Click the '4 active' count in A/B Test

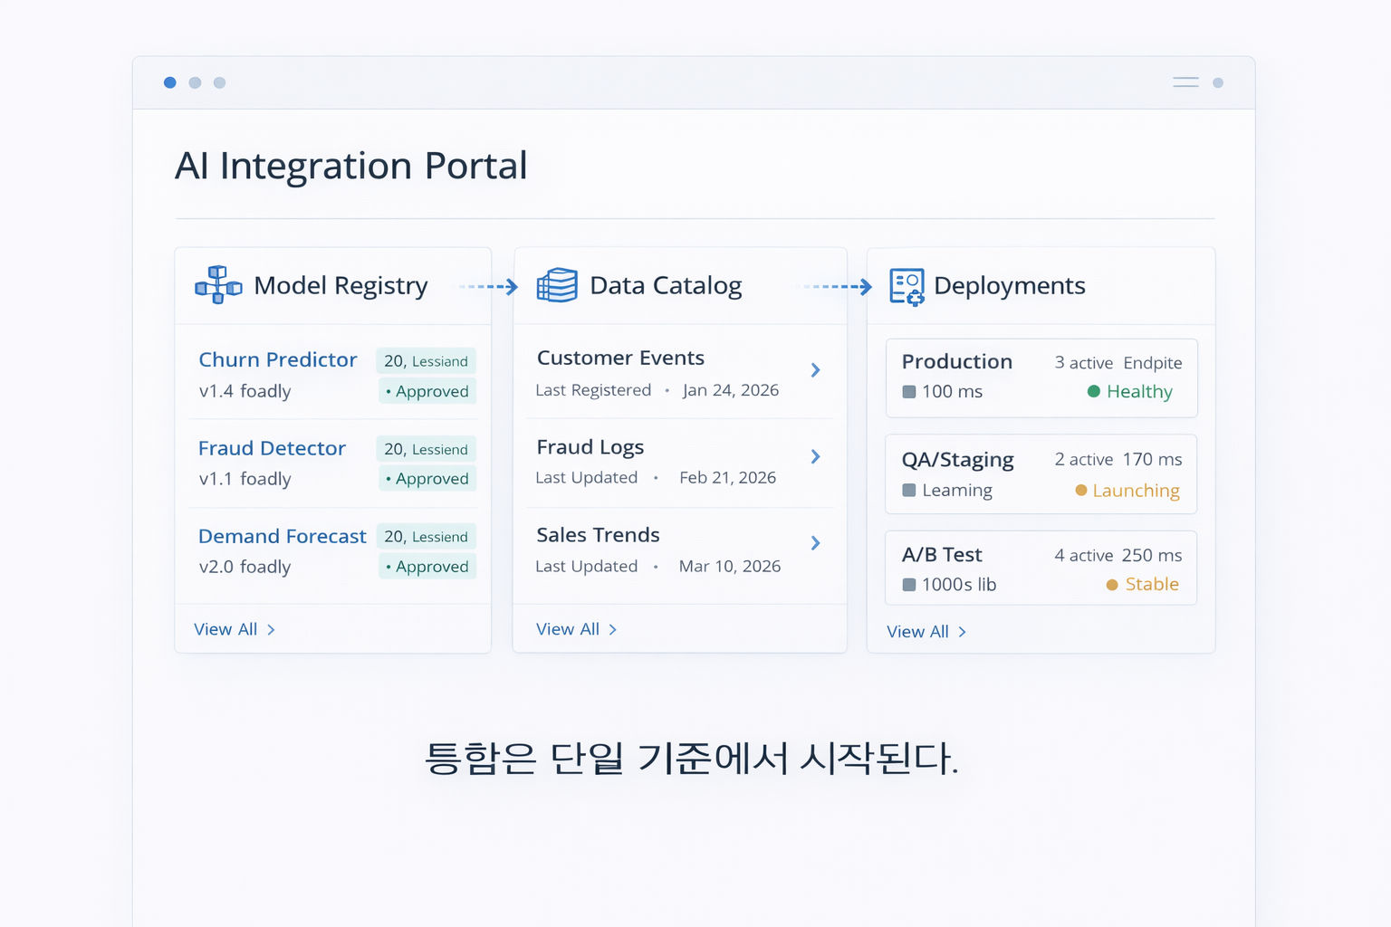(1084, 556)
